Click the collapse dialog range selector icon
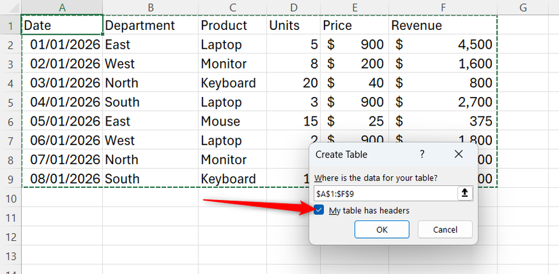The height and width of the screenshot is (274, 559). tap(464, 193)
